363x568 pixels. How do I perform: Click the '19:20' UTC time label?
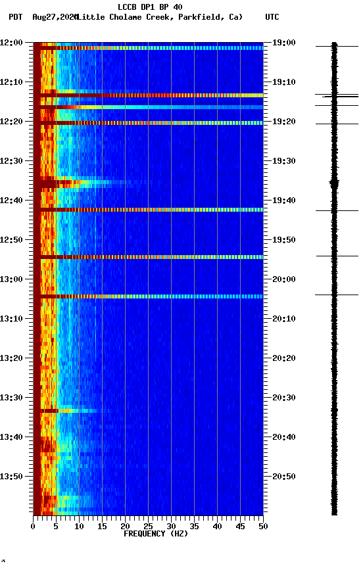[284, 122]
